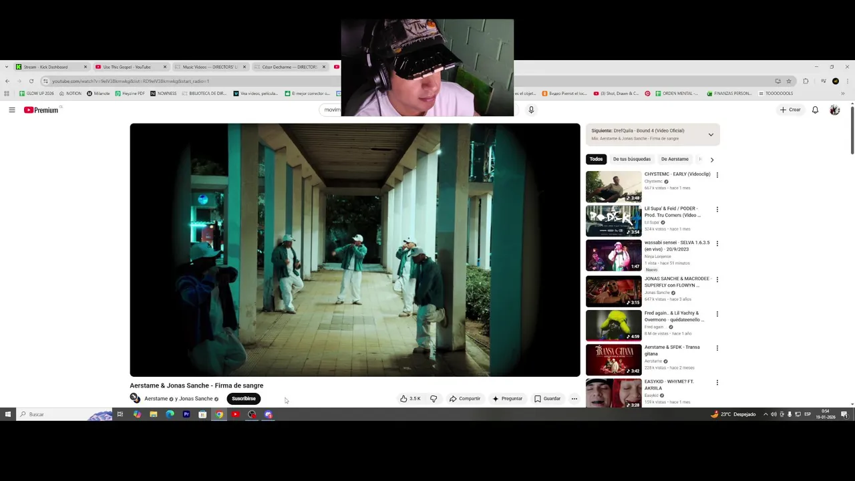Open options for Aerstame & SFDK Transa gitana
855x481 pixels.
(x=717, y=348)
